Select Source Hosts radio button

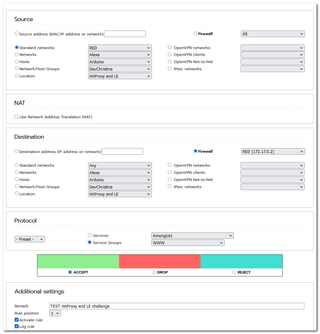(17, 61)
